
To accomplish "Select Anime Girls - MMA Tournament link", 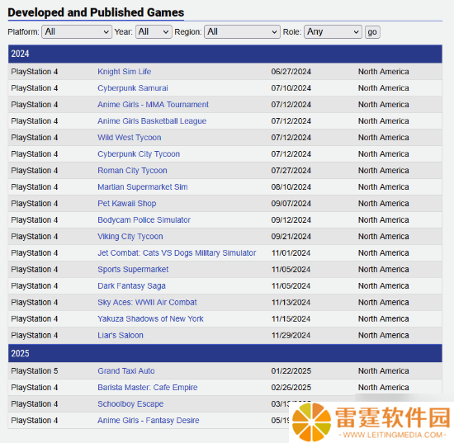I will click(153, 105).
